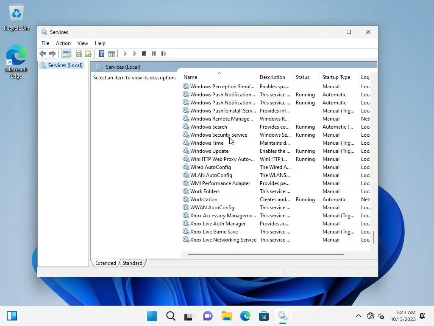This screenshot has height=326, width=434.
Task: Select Wired AutoConfig service
Action: click(210, 167)
